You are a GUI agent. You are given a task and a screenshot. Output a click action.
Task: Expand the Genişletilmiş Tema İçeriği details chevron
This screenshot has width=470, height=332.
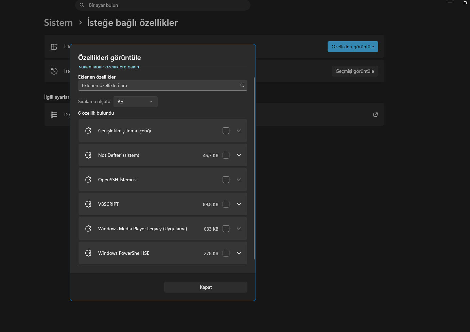pyautogui.click(x=239, y=131)
